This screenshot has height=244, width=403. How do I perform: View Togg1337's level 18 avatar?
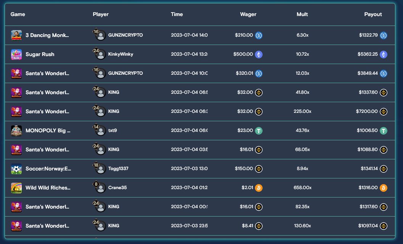[100, 169]
